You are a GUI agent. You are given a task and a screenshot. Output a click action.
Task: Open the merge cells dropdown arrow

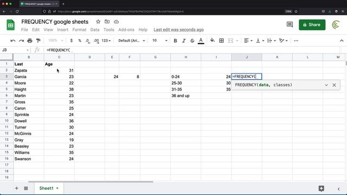tap(237, 41)
